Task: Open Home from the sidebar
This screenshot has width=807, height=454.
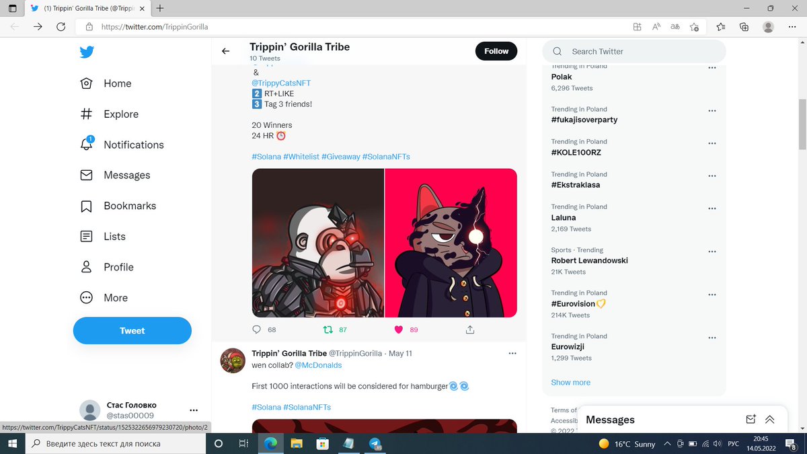Action: tap(106, 83)
